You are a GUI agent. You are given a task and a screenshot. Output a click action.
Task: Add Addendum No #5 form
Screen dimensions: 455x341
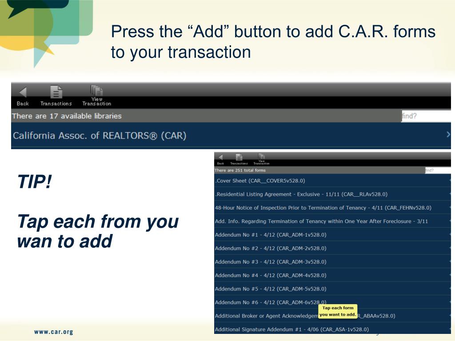coord(332,289)
